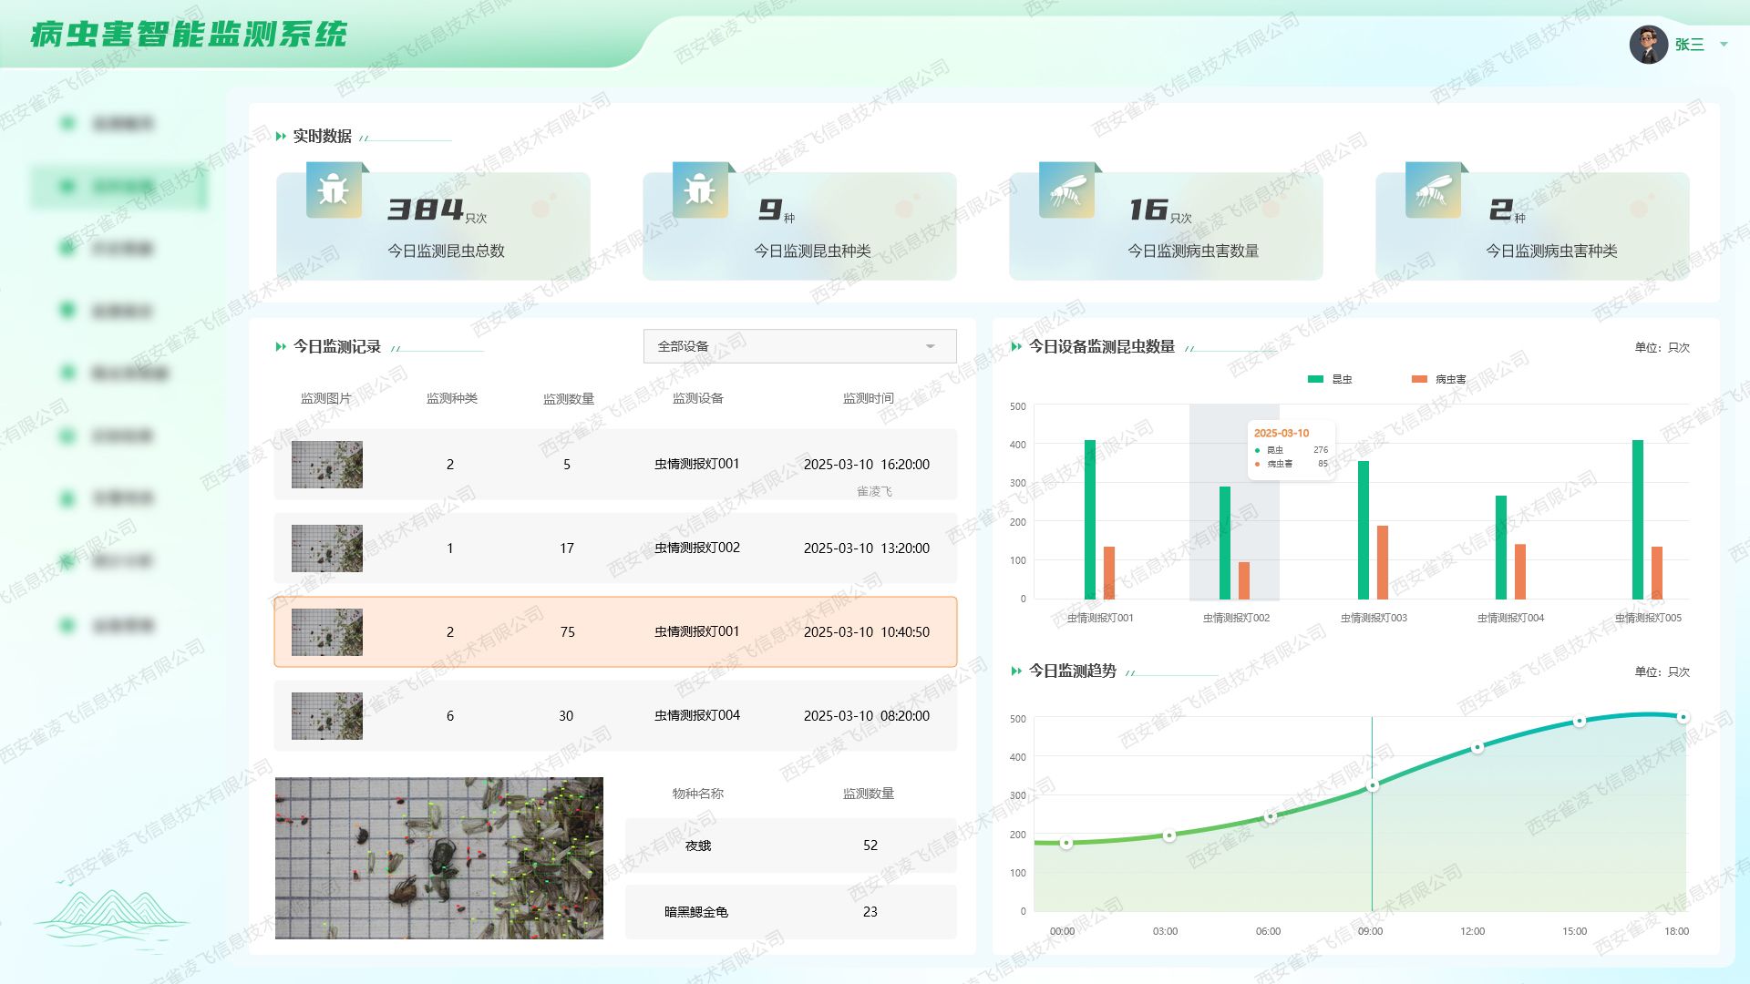
Task: Click the bug icon on insect species card
Action: point(700,190)
